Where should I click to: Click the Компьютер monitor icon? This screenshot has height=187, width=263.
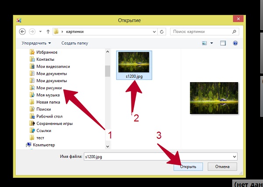[x=28, y=145]
